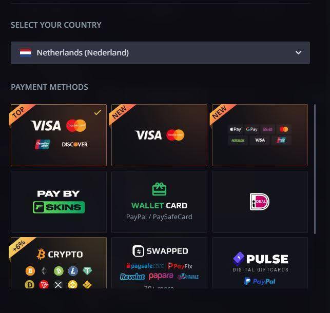Click the Crypto Bitcoin logo heading
The image size is (330, 313).
tap(60, 254)
